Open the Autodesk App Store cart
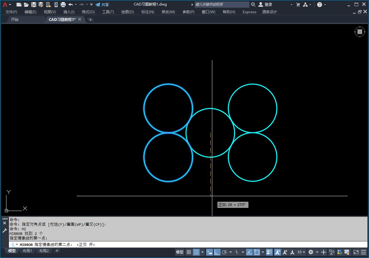Screen dimensions: 369x258 click(x=298, y=5)
